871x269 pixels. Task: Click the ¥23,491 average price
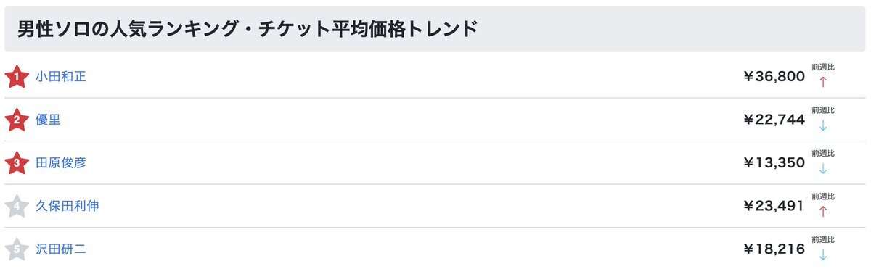tap(774, 206)
